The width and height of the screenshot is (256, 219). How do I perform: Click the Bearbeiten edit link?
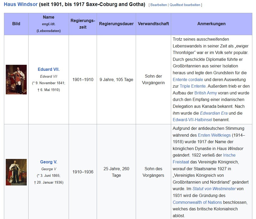coord(159,5)
